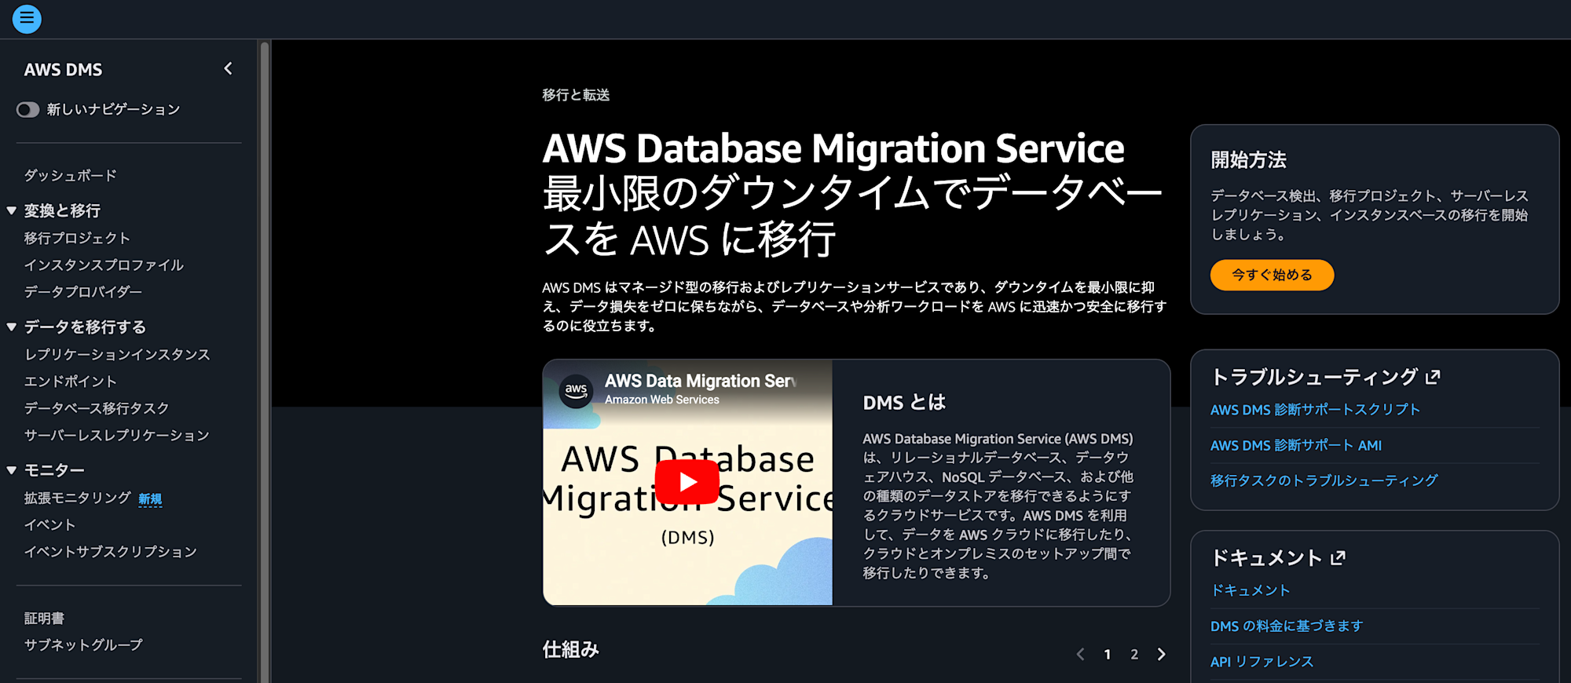The image size is (1571, 683).
Task: Open API リファレンス link
Action: [x=1262, y=662]
